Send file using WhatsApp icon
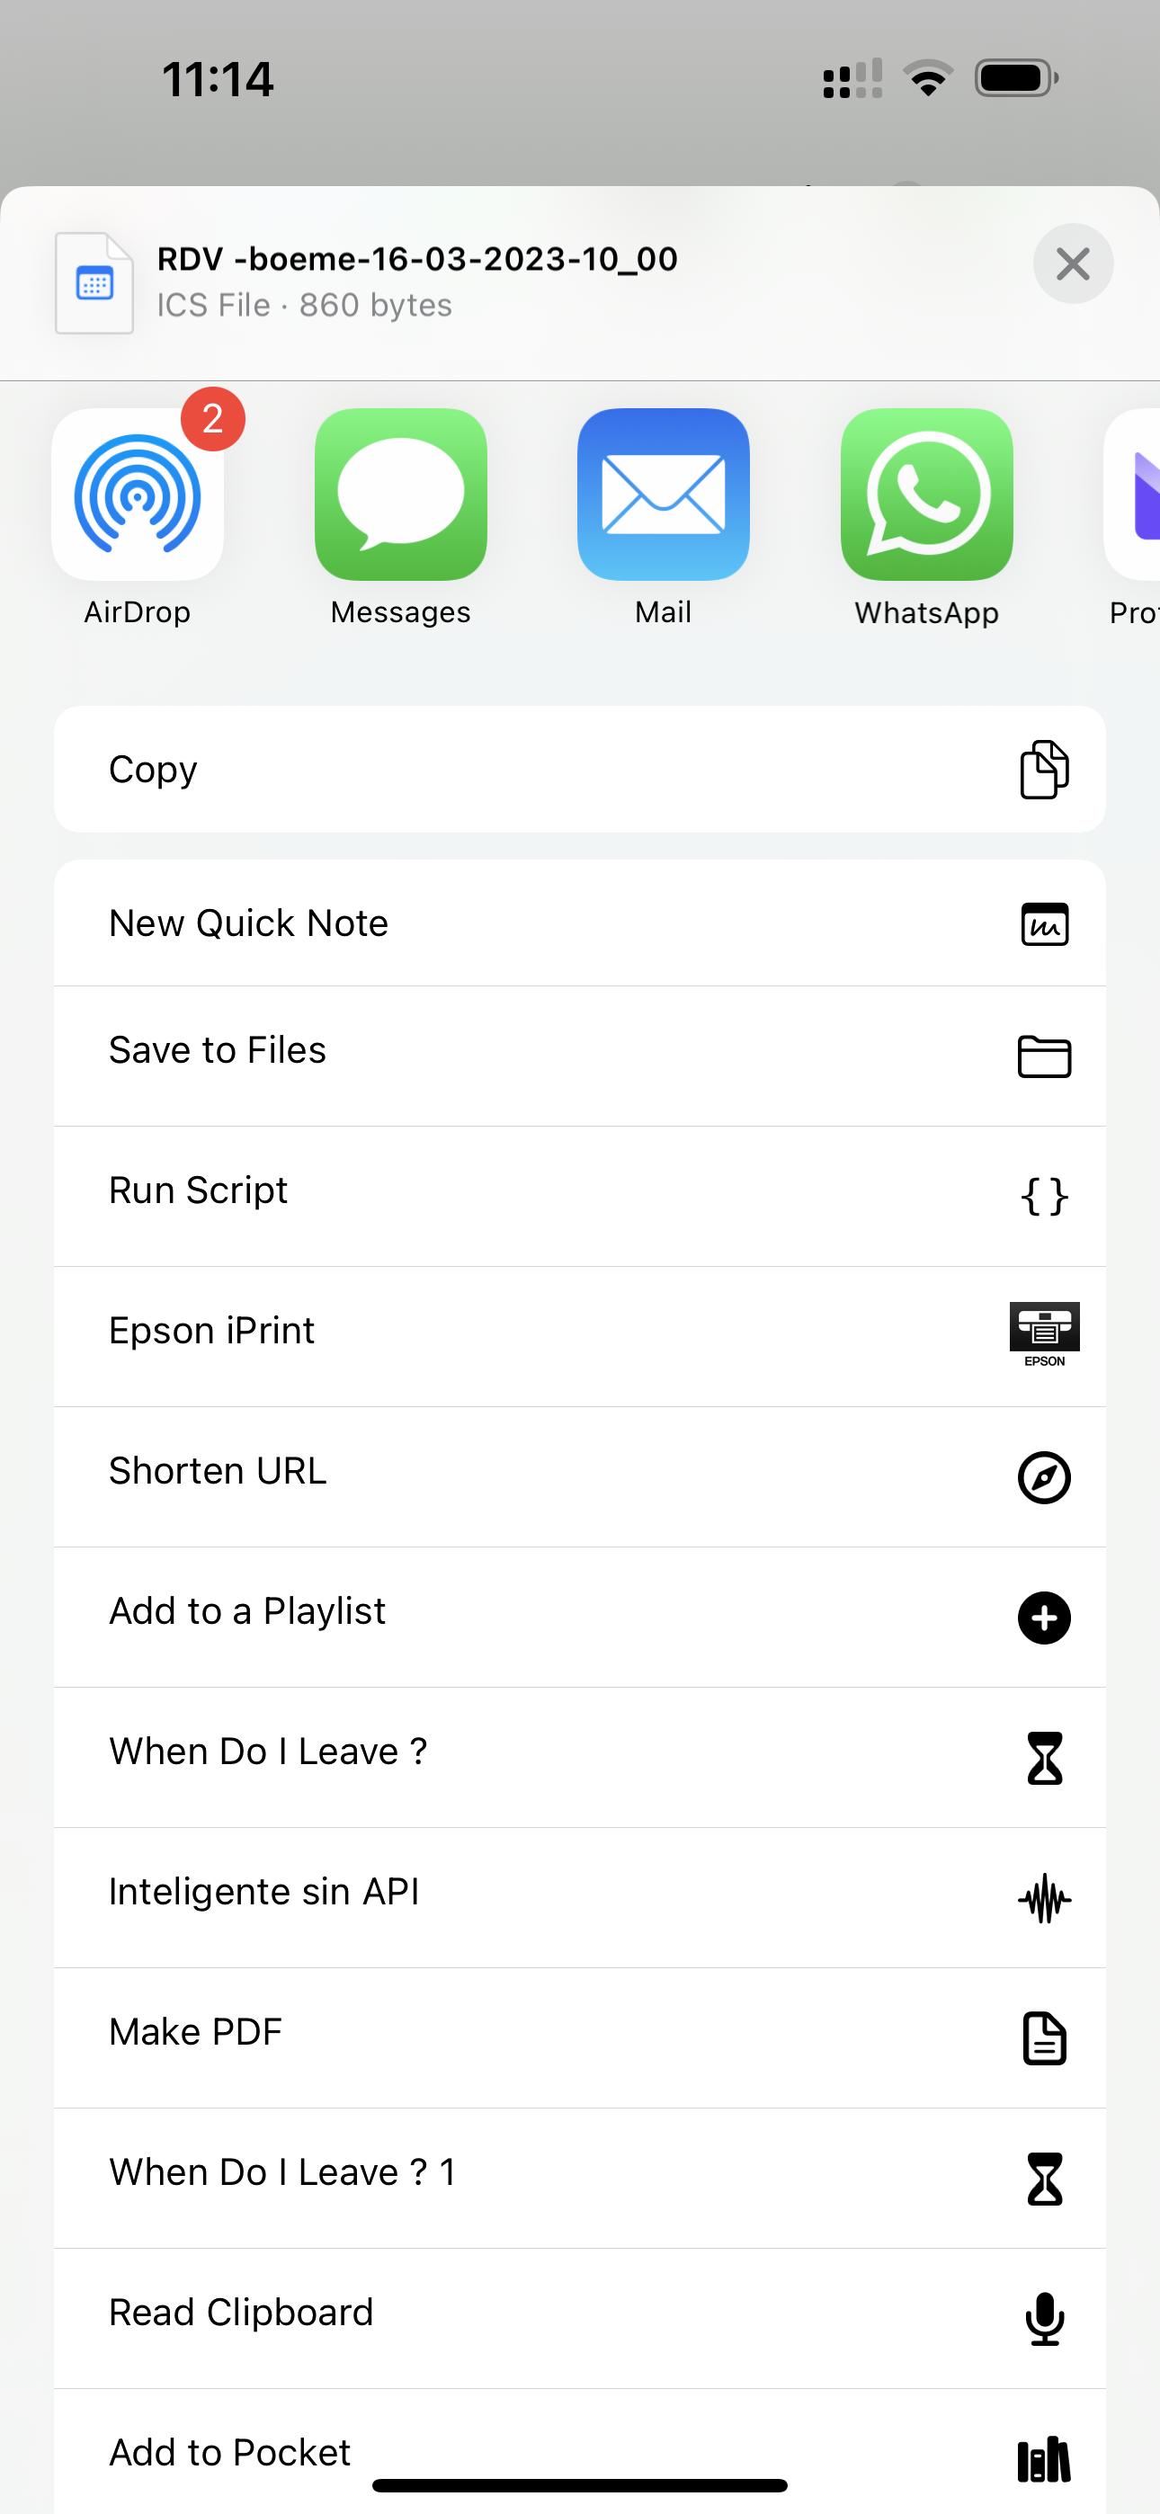The height and width of the screenshot is (2514, 1160). click(926, 495)
